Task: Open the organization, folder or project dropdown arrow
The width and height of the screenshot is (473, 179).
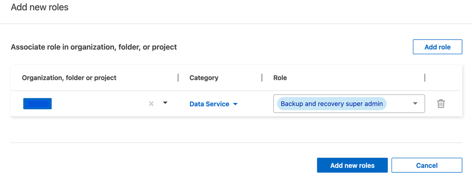Action: pyautogui.click(x=165, y=103)
